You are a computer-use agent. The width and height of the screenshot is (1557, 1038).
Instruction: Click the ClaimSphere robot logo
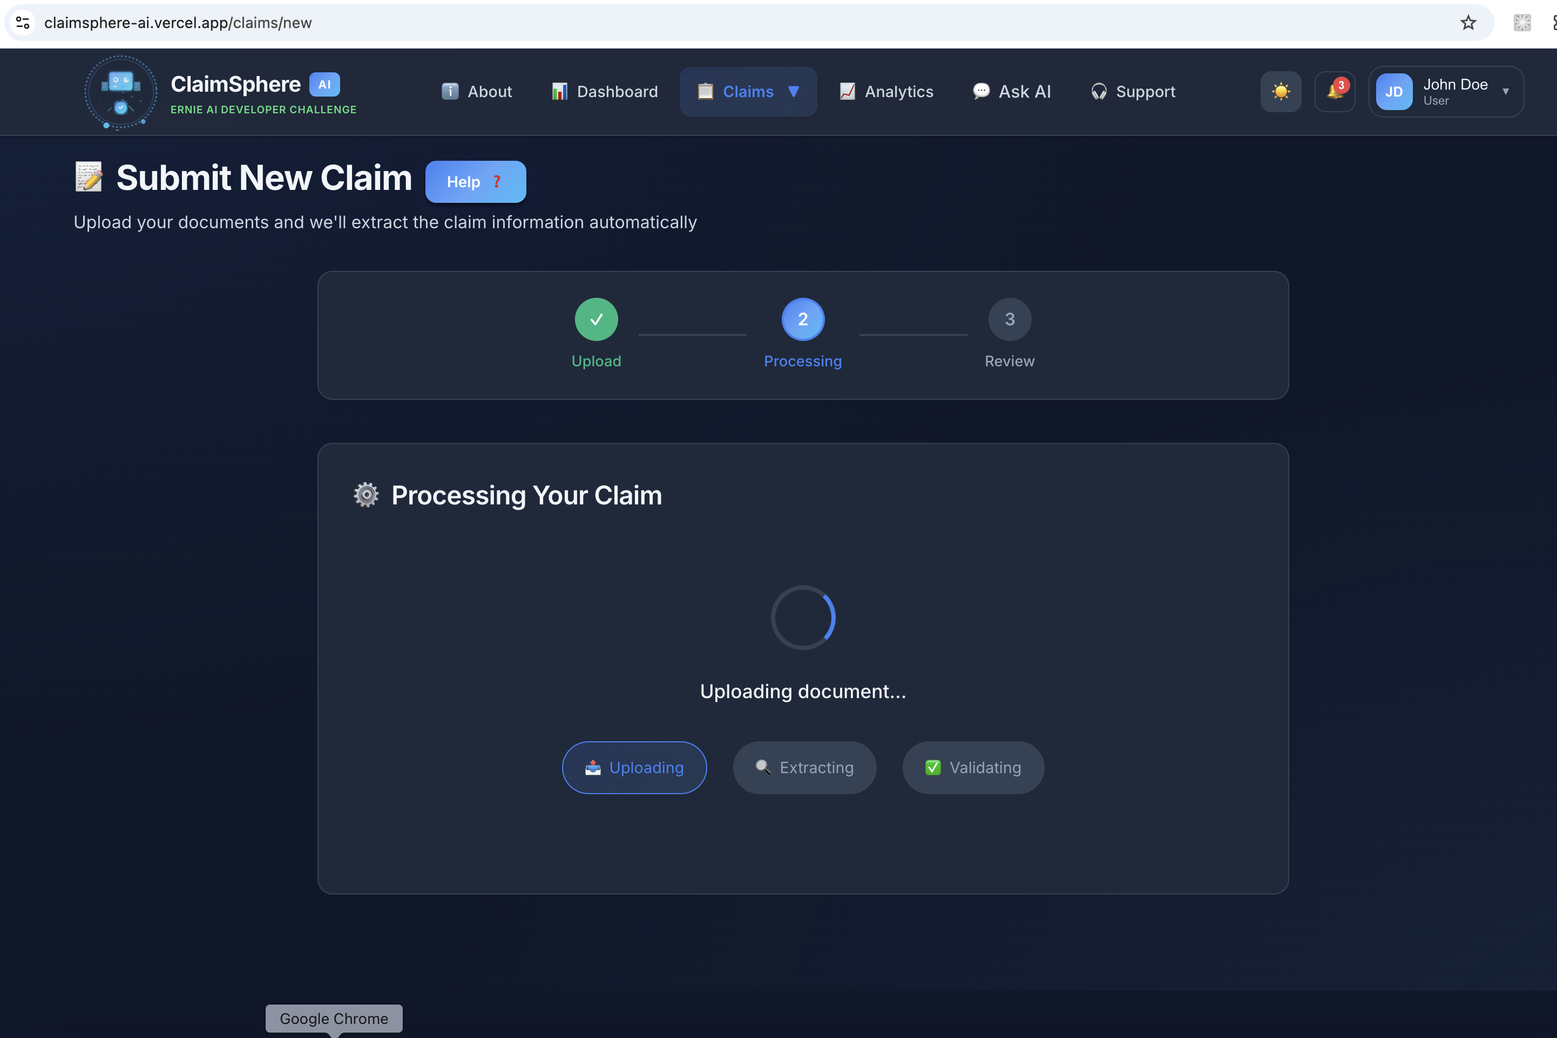(120, 92)
